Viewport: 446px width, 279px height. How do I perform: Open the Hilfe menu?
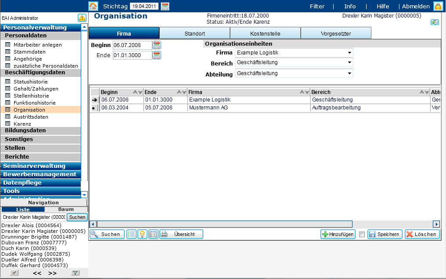point(383,6)
